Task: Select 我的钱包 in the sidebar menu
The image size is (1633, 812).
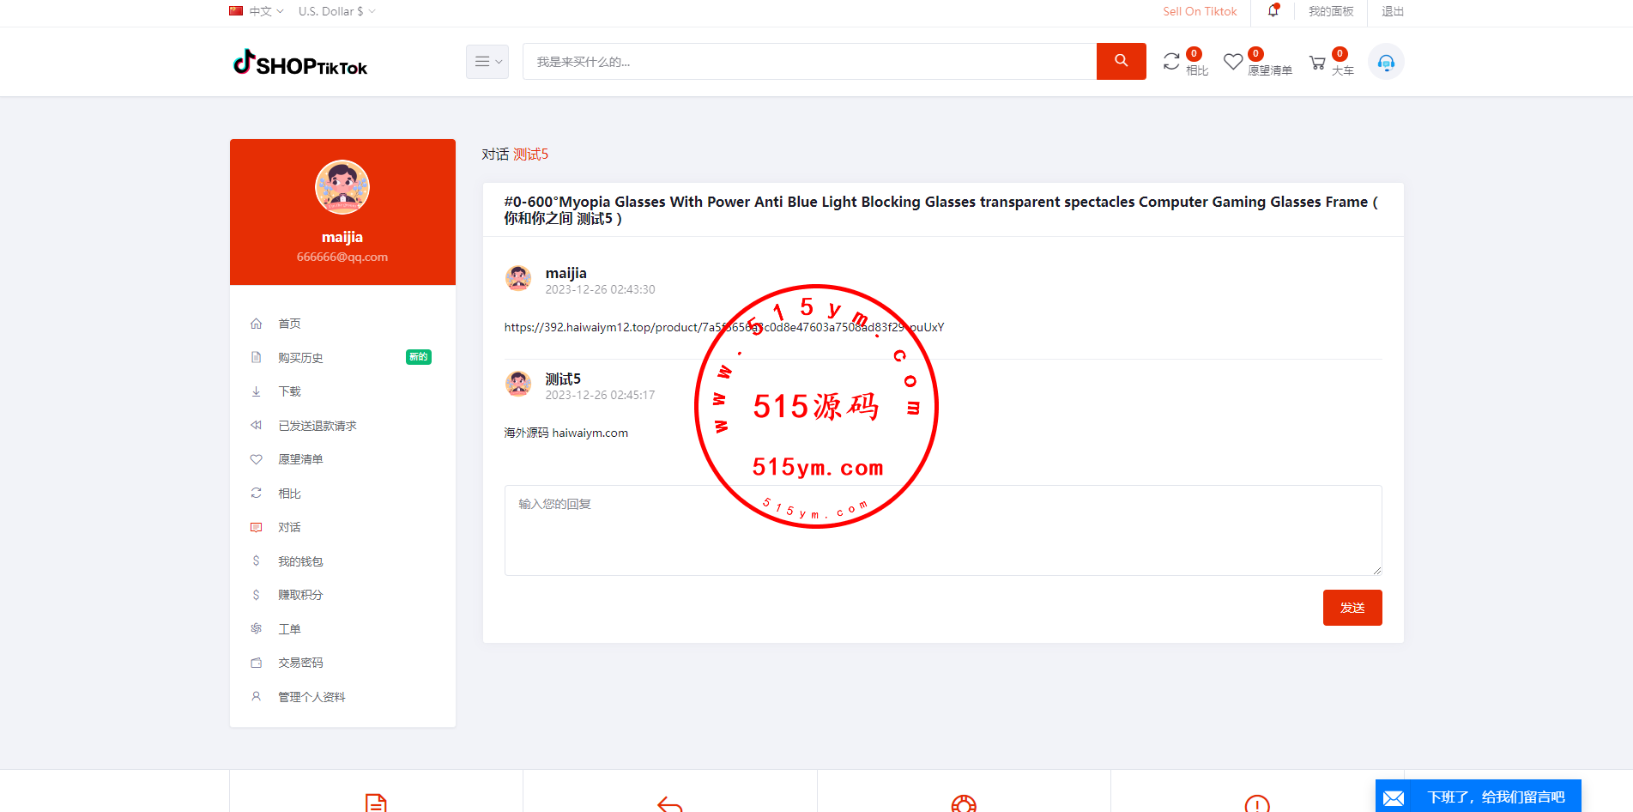Action: point(300,561)
